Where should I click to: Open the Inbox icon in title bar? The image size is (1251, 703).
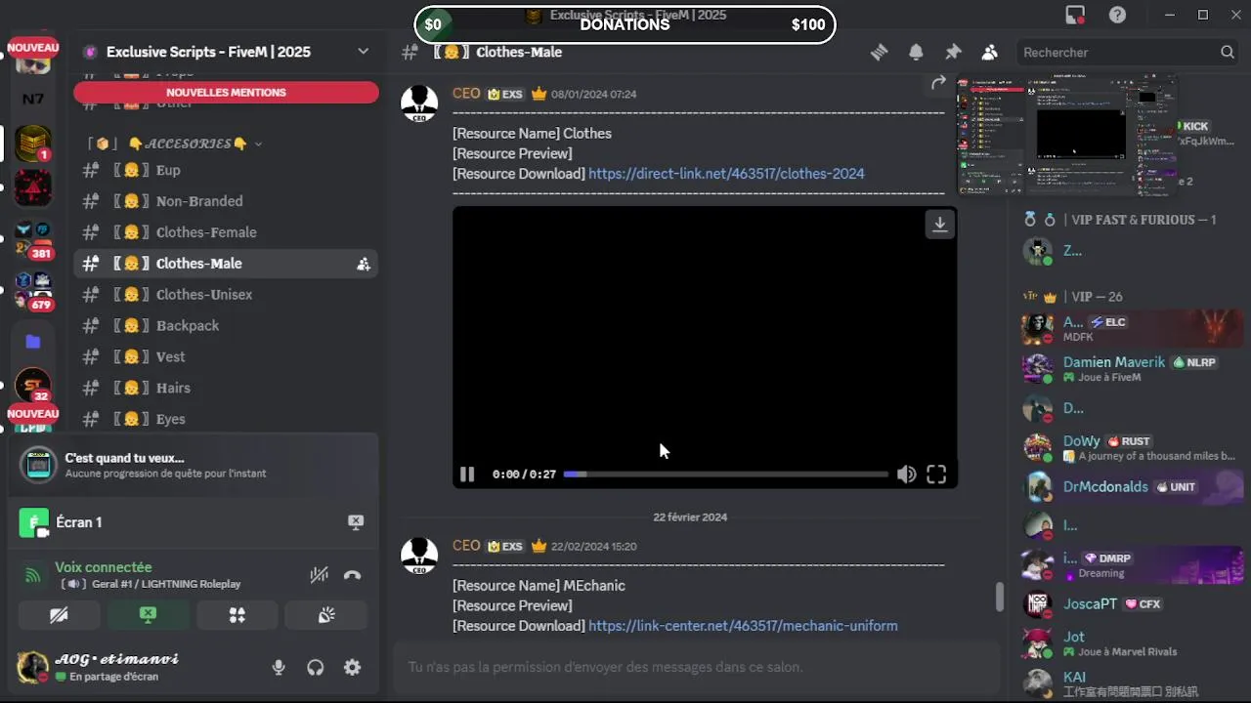tap(1075, 15)
